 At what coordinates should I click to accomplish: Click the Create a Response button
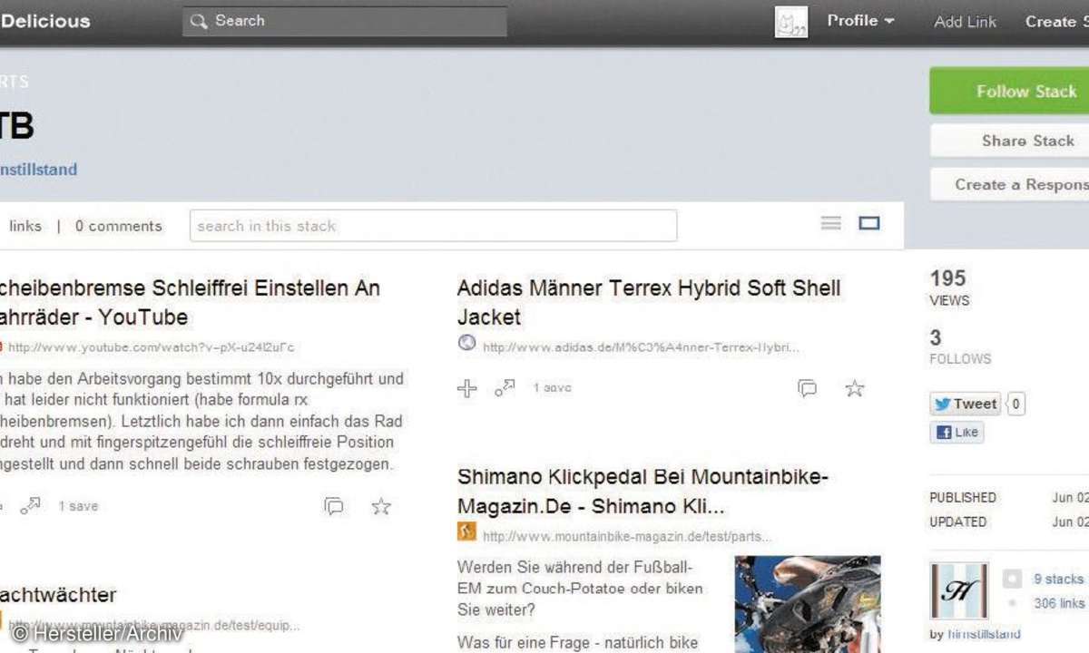pyautogui.click(x=1009, y=184)
